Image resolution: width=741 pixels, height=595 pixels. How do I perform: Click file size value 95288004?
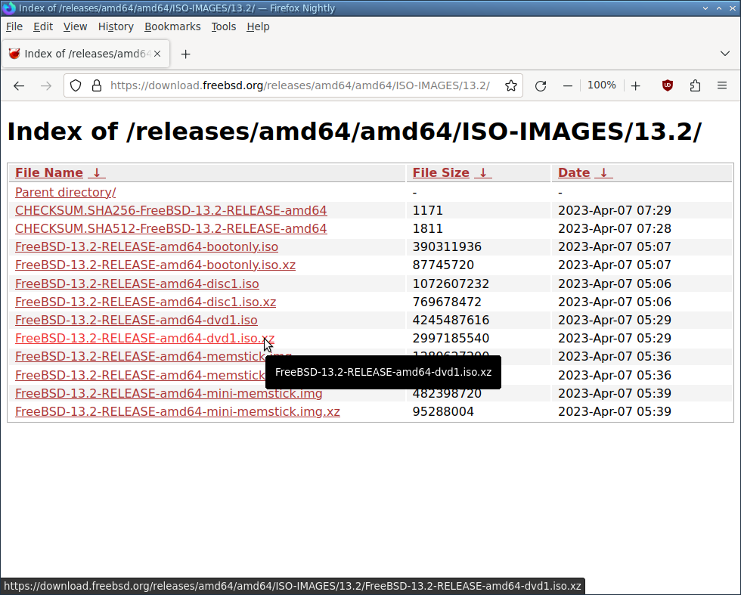pyautogui.click(x=443, y=411)
